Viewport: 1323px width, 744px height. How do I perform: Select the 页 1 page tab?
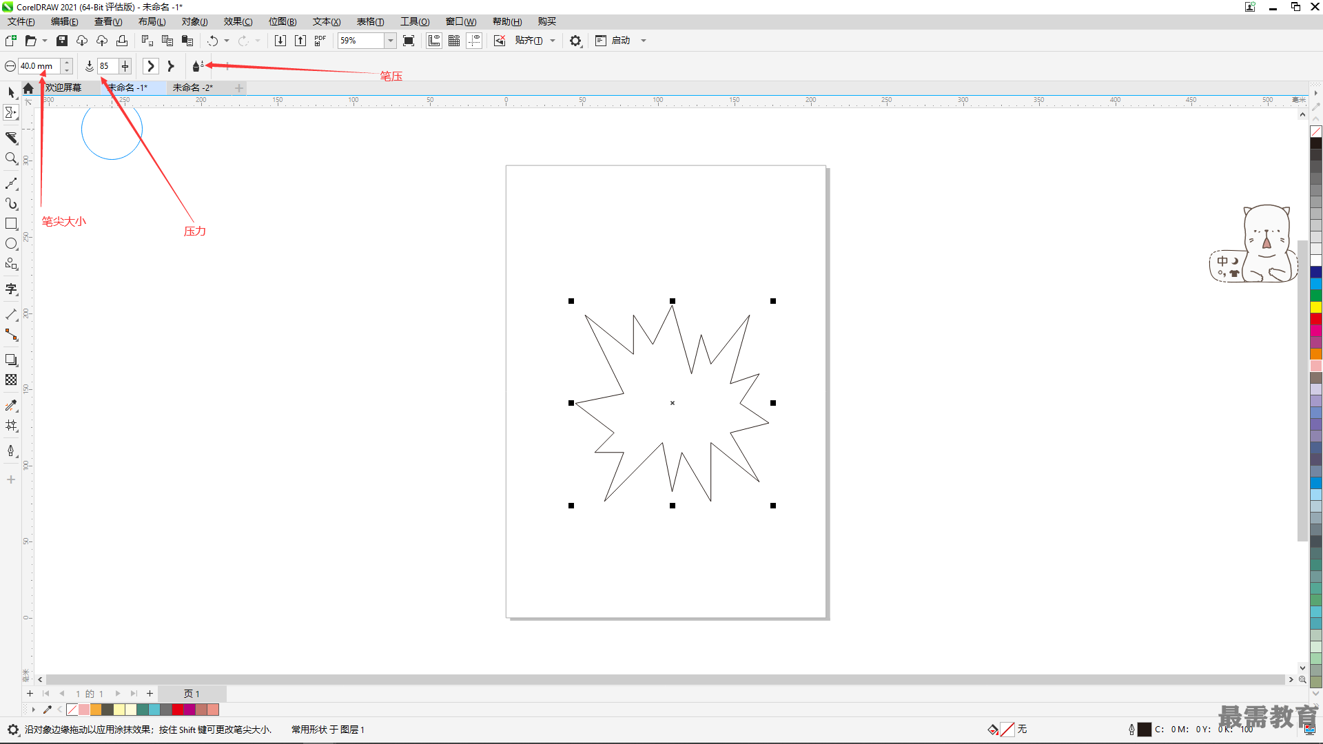(192, 694)
